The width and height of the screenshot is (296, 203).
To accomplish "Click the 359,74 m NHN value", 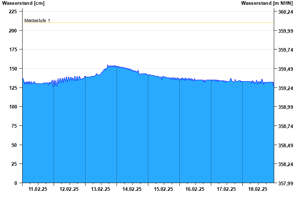I will (286, 50).
